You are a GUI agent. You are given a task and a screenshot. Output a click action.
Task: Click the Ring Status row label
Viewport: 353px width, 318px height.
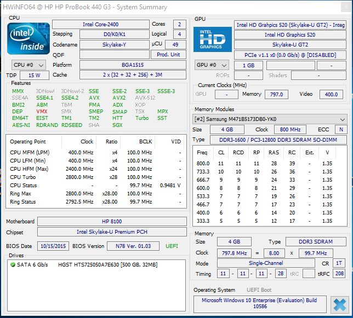tap(22, 202)
